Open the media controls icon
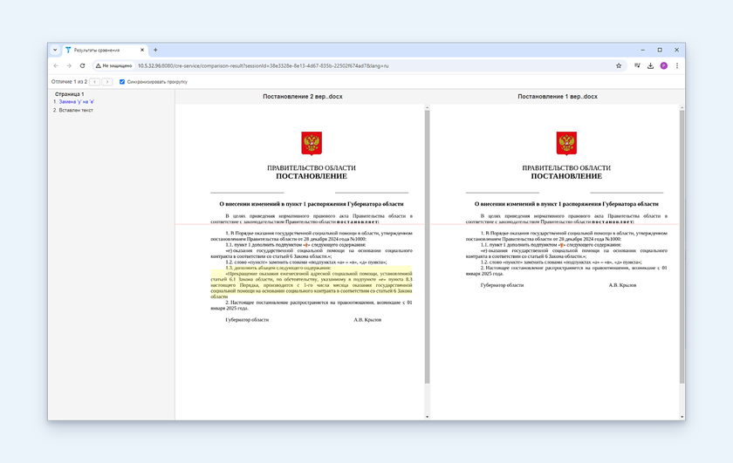This screenshot has height=463, width=733. 637,65
